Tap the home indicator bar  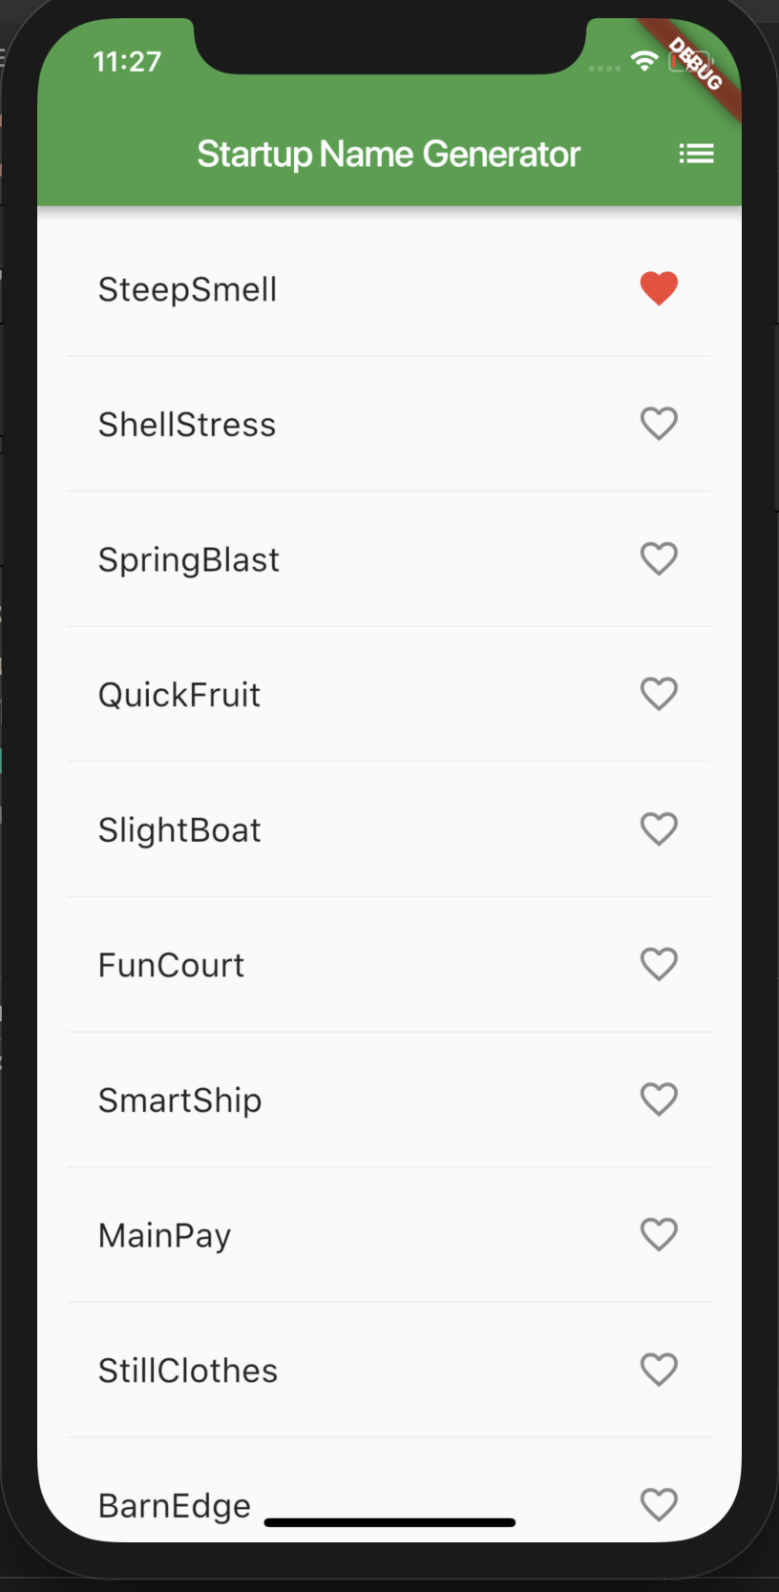tap(389, 1522)
